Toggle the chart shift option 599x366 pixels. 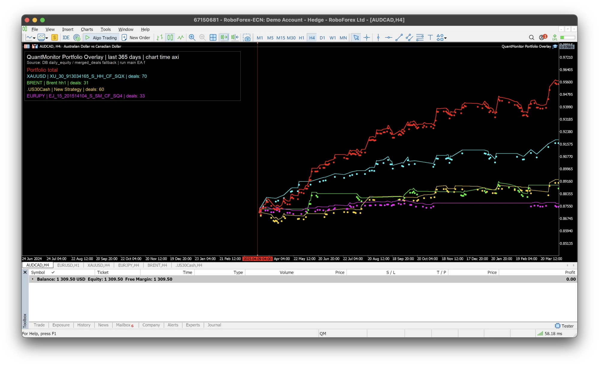pyautogui.click(x=235, y=37)
